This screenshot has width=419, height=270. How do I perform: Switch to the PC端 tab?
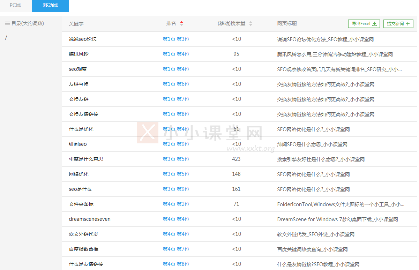tap(15, 6)
